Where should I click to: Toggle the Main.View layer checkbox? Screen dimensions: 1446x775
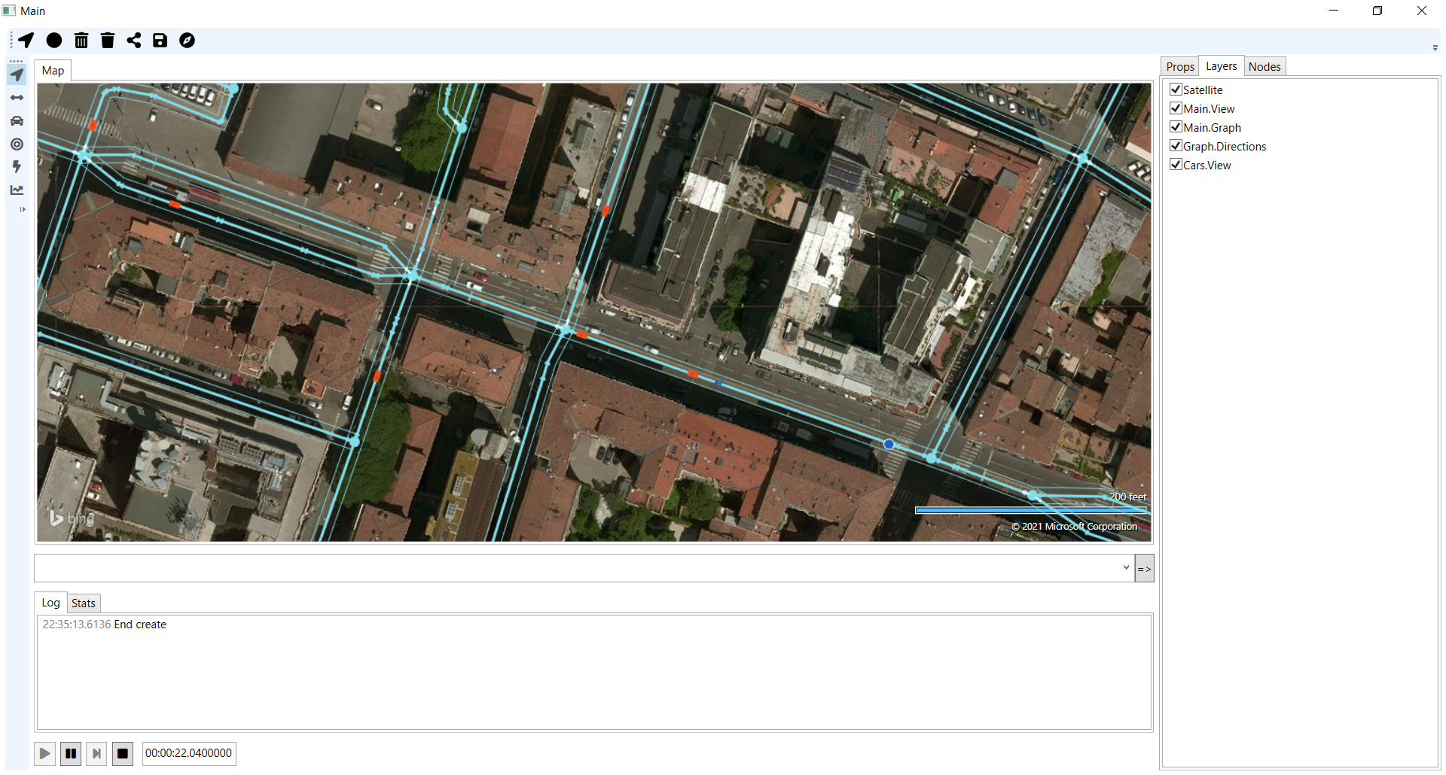point(1176,108)
